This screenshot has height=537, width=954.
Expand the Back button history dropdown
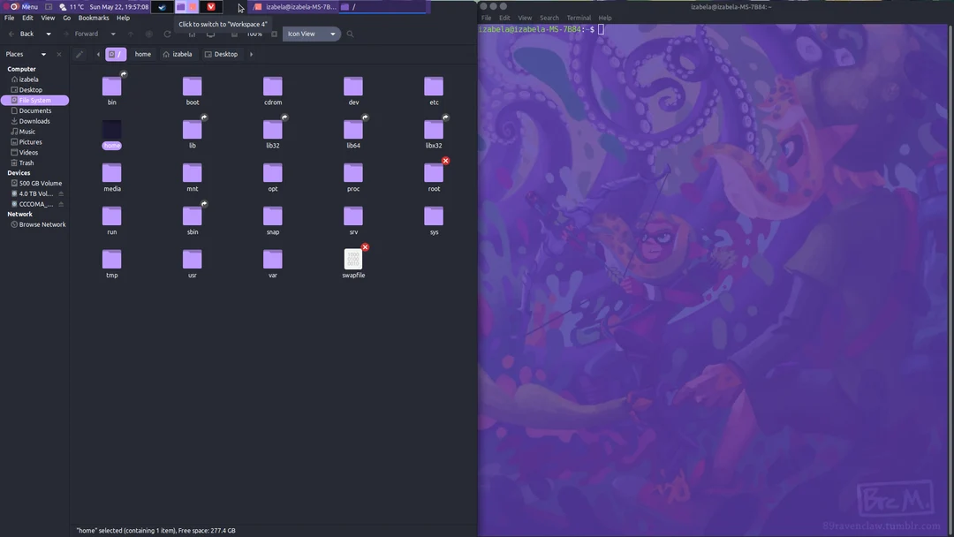coord(49,34)
